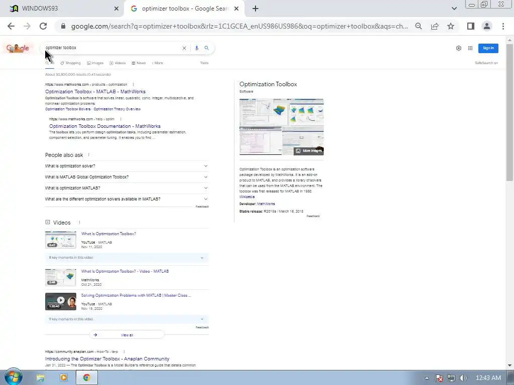Click the zoom magnifier icon in address bar
The image size is (514, 385).
coord(419,26)
